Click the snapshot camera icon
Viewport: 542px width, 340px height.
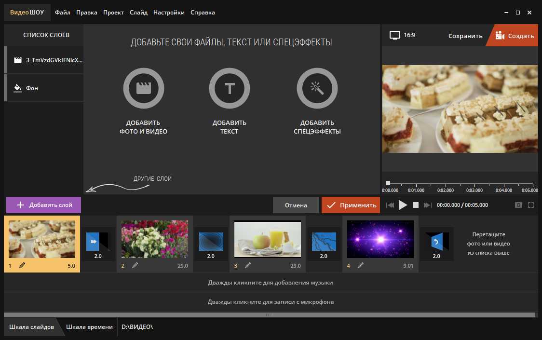(x=518, y=205)
